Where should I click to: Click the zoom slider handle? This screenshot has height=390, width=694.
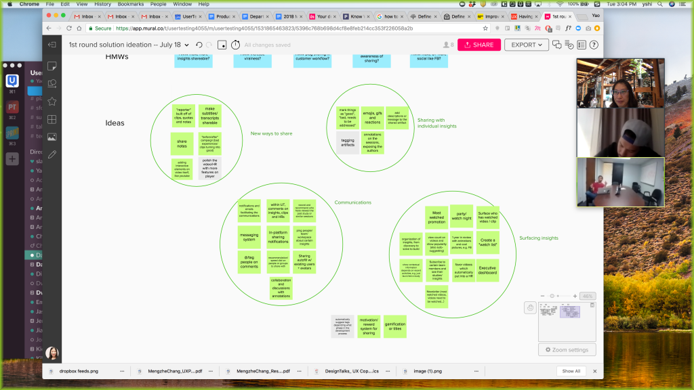click(552, 296)
